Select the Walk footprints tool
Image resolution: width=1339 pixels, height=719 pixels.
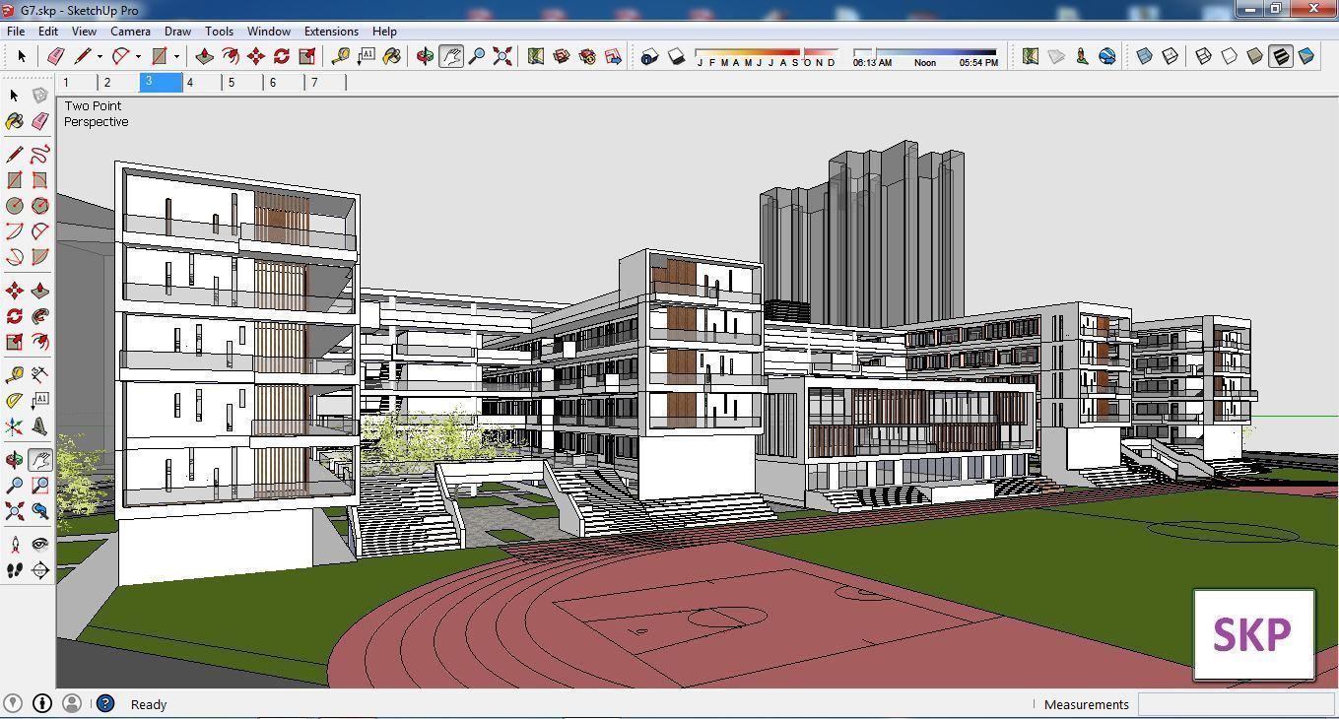14,570
